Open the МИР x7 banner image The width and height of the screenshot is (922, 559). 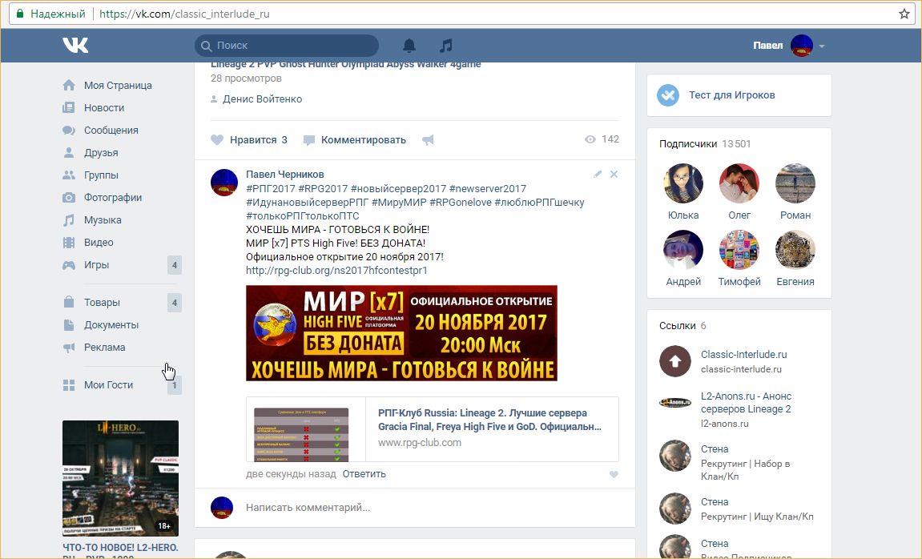[401, 332]
